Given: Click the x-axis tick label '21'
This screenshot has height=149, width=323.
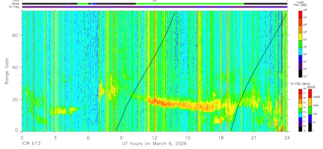Looking at the screenshot, I should [254, 138].
